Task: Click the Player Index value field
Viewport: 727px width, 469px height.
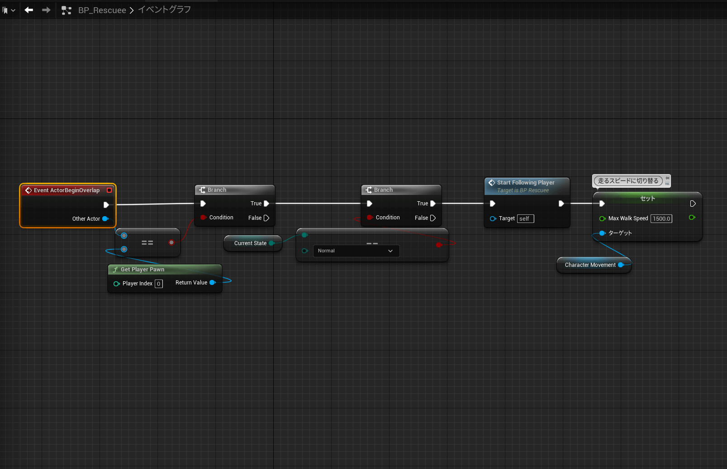Action: (x=159, y=284)
